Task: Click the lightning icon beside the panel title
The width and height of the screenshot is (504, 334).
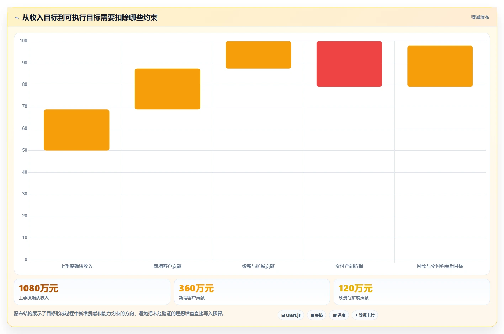Action: pyautogui.click(x=17, y=18)
